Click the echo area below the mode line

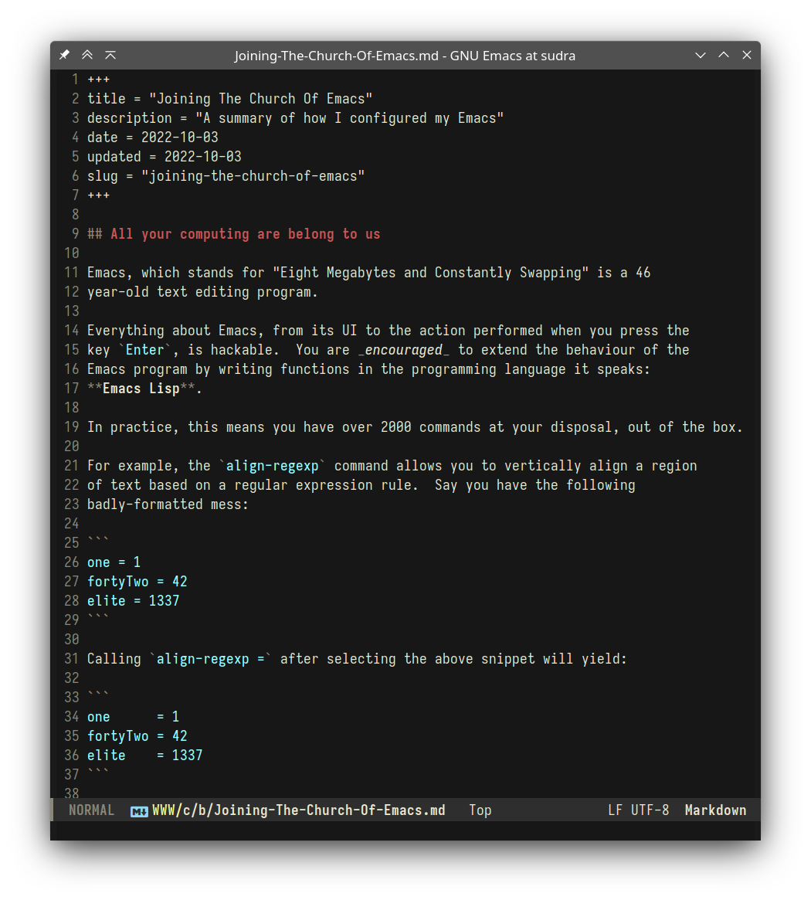pos(405,830)
